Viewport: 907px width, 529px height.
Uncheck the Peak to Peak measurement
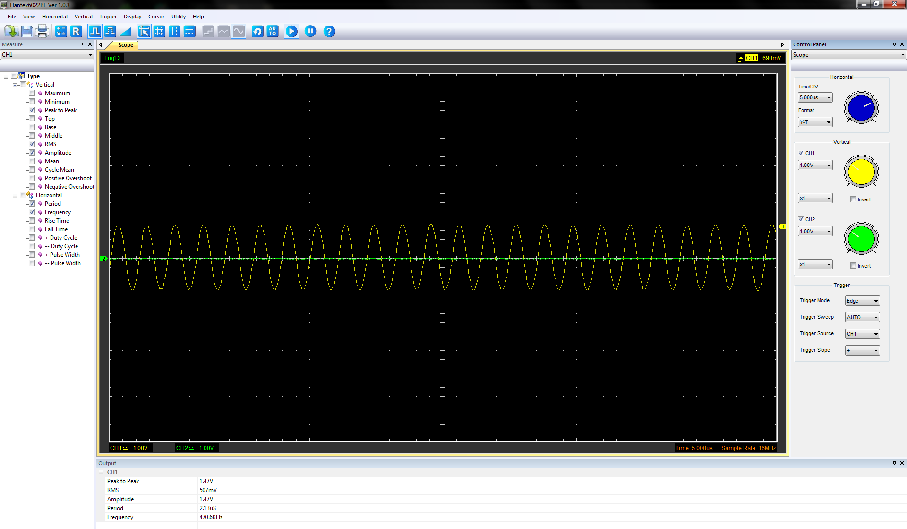coord(32,110)
